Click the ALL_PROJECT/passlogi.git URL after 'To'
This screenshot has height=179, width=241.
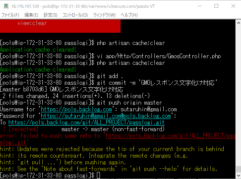click(x=86, y=122)
